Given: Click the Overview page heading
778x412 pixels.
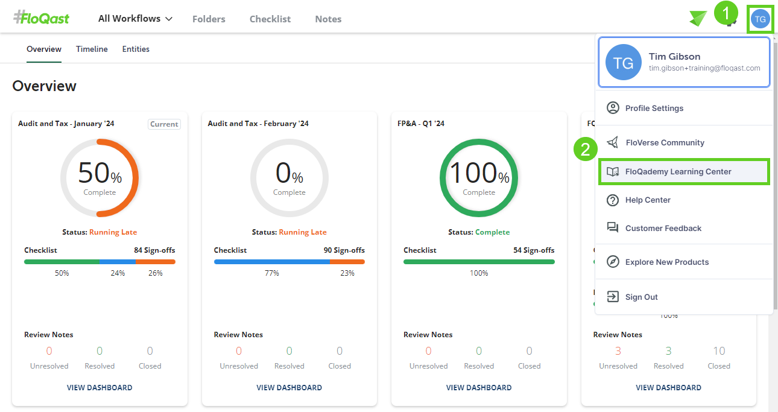Looking at the screenshot, I should [44, 86].
